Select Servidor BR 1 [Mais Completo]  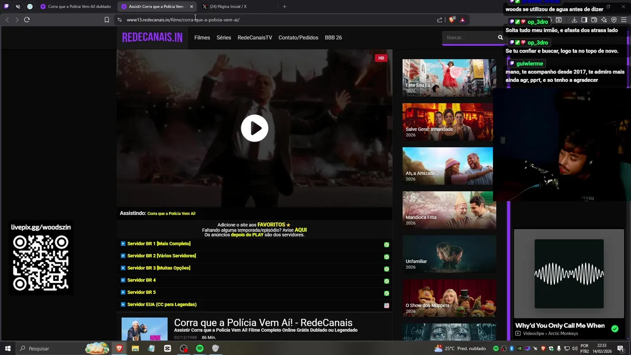[x=159, y=244]
